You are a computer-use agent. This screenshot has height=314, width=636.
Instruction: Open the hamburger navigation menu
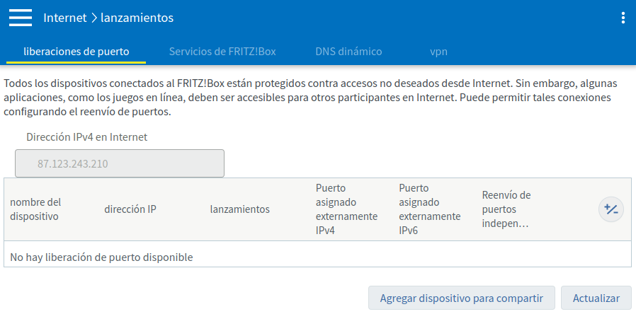(21, 18)
